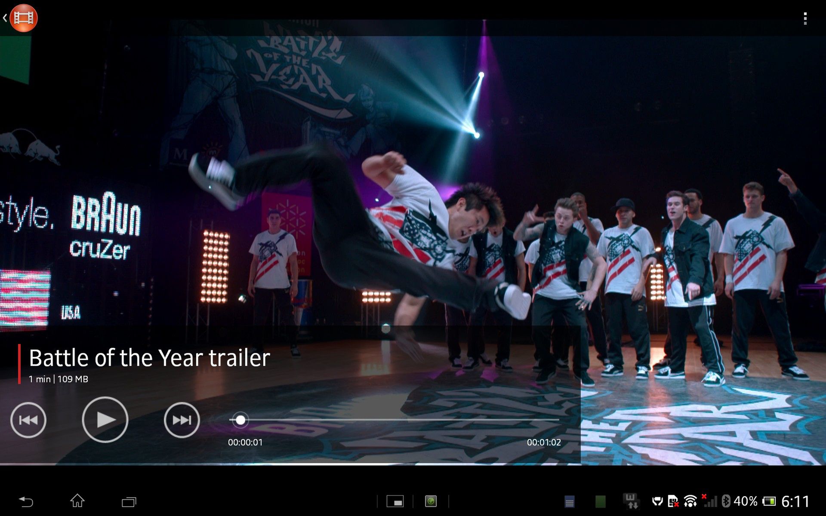Tap the 6:11 clock in status bar
The width and height of the screenshot is (826, 516).
pos(795,501)
